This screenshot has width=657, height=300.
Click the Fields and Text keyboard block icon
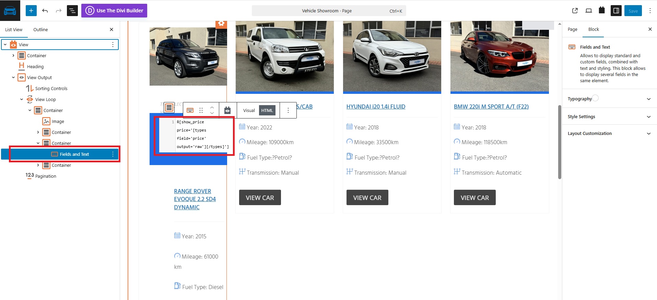[x=190, y=110]
